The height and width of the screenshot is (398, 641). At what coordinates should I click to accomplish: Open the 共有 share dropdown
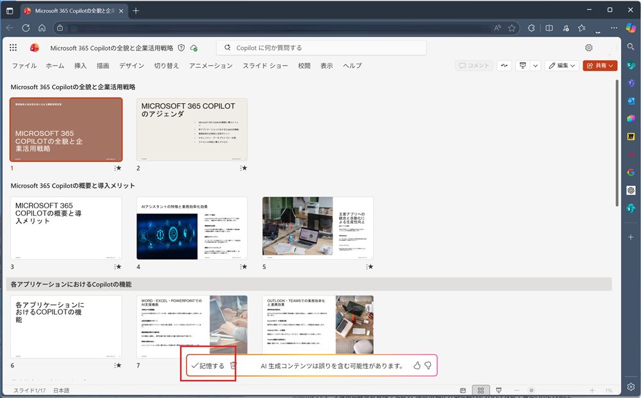pos(600,65)
